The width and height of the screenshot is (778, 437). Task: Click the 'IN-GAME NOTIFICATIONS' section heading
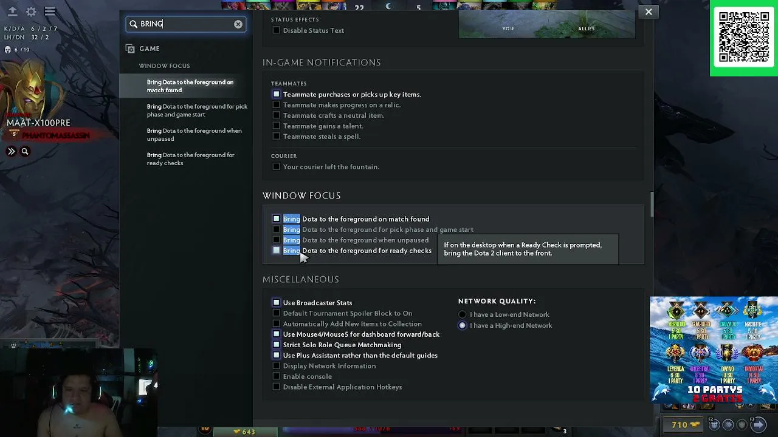click(322, 63)
